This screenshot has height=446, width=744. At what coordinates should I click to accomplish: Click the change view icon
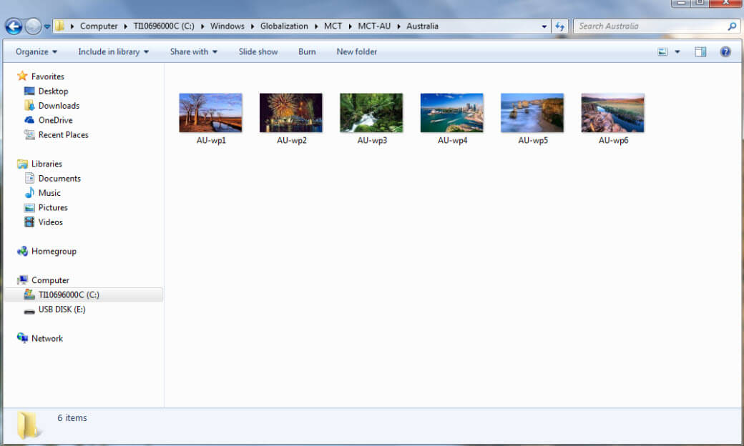(x=662, y=51)
